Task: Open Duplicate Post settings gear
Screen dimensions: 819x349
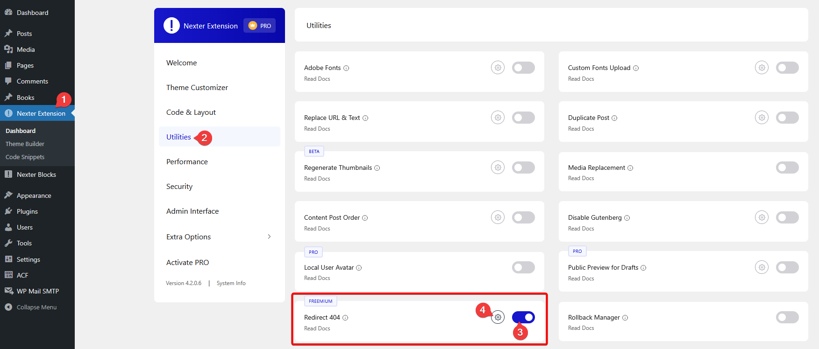Action: (762, 117)
